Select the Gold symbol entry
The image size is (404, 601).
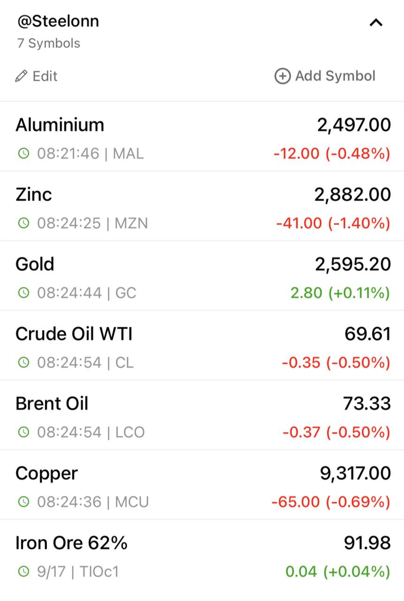[202, 276]
